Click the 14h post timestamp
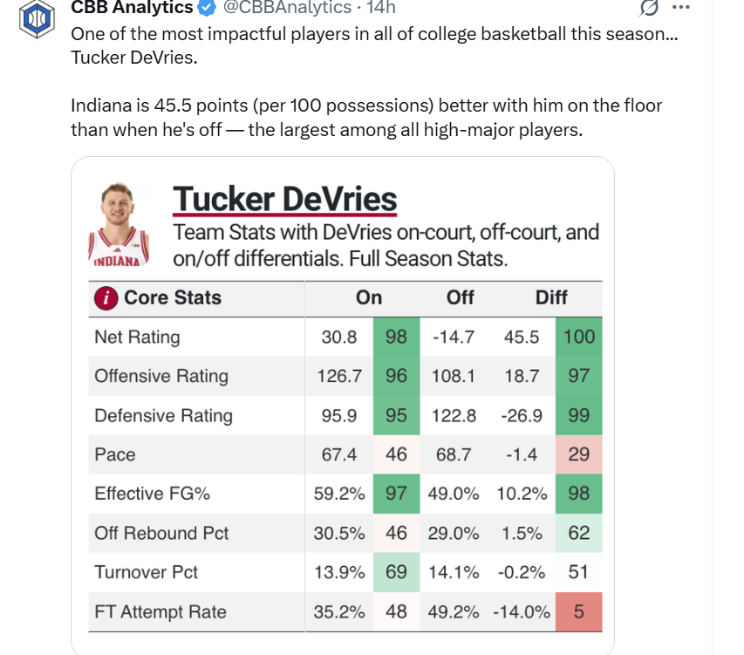This screenshot has width=744, height=655. (380, 8)
